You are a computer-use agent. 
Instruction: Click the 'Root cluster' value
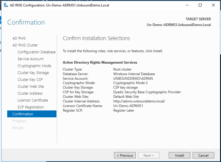[122, 69]
